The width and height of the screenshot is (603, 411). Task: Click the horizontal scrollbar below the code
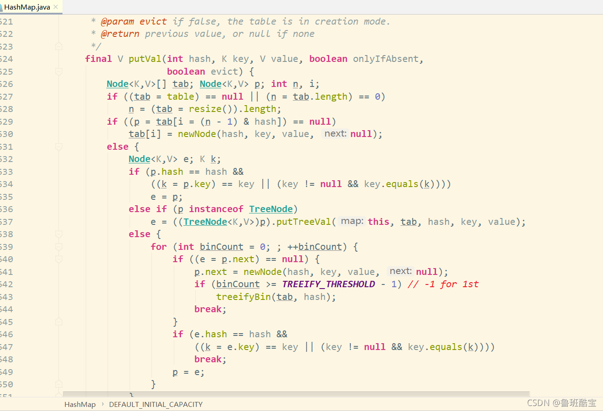296,394
